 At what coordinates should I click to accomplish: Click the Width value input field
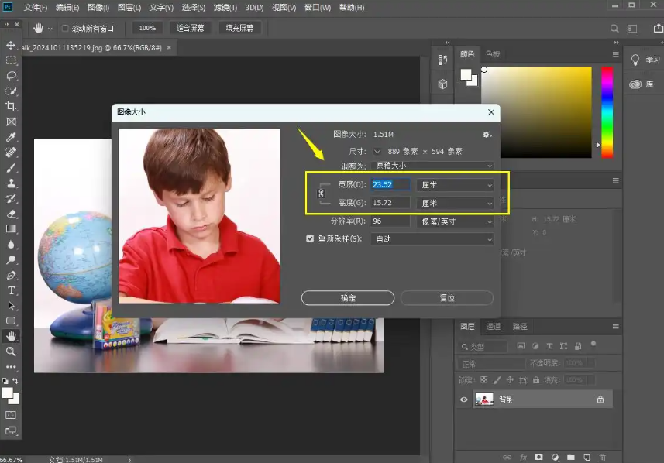click(390, 185)
